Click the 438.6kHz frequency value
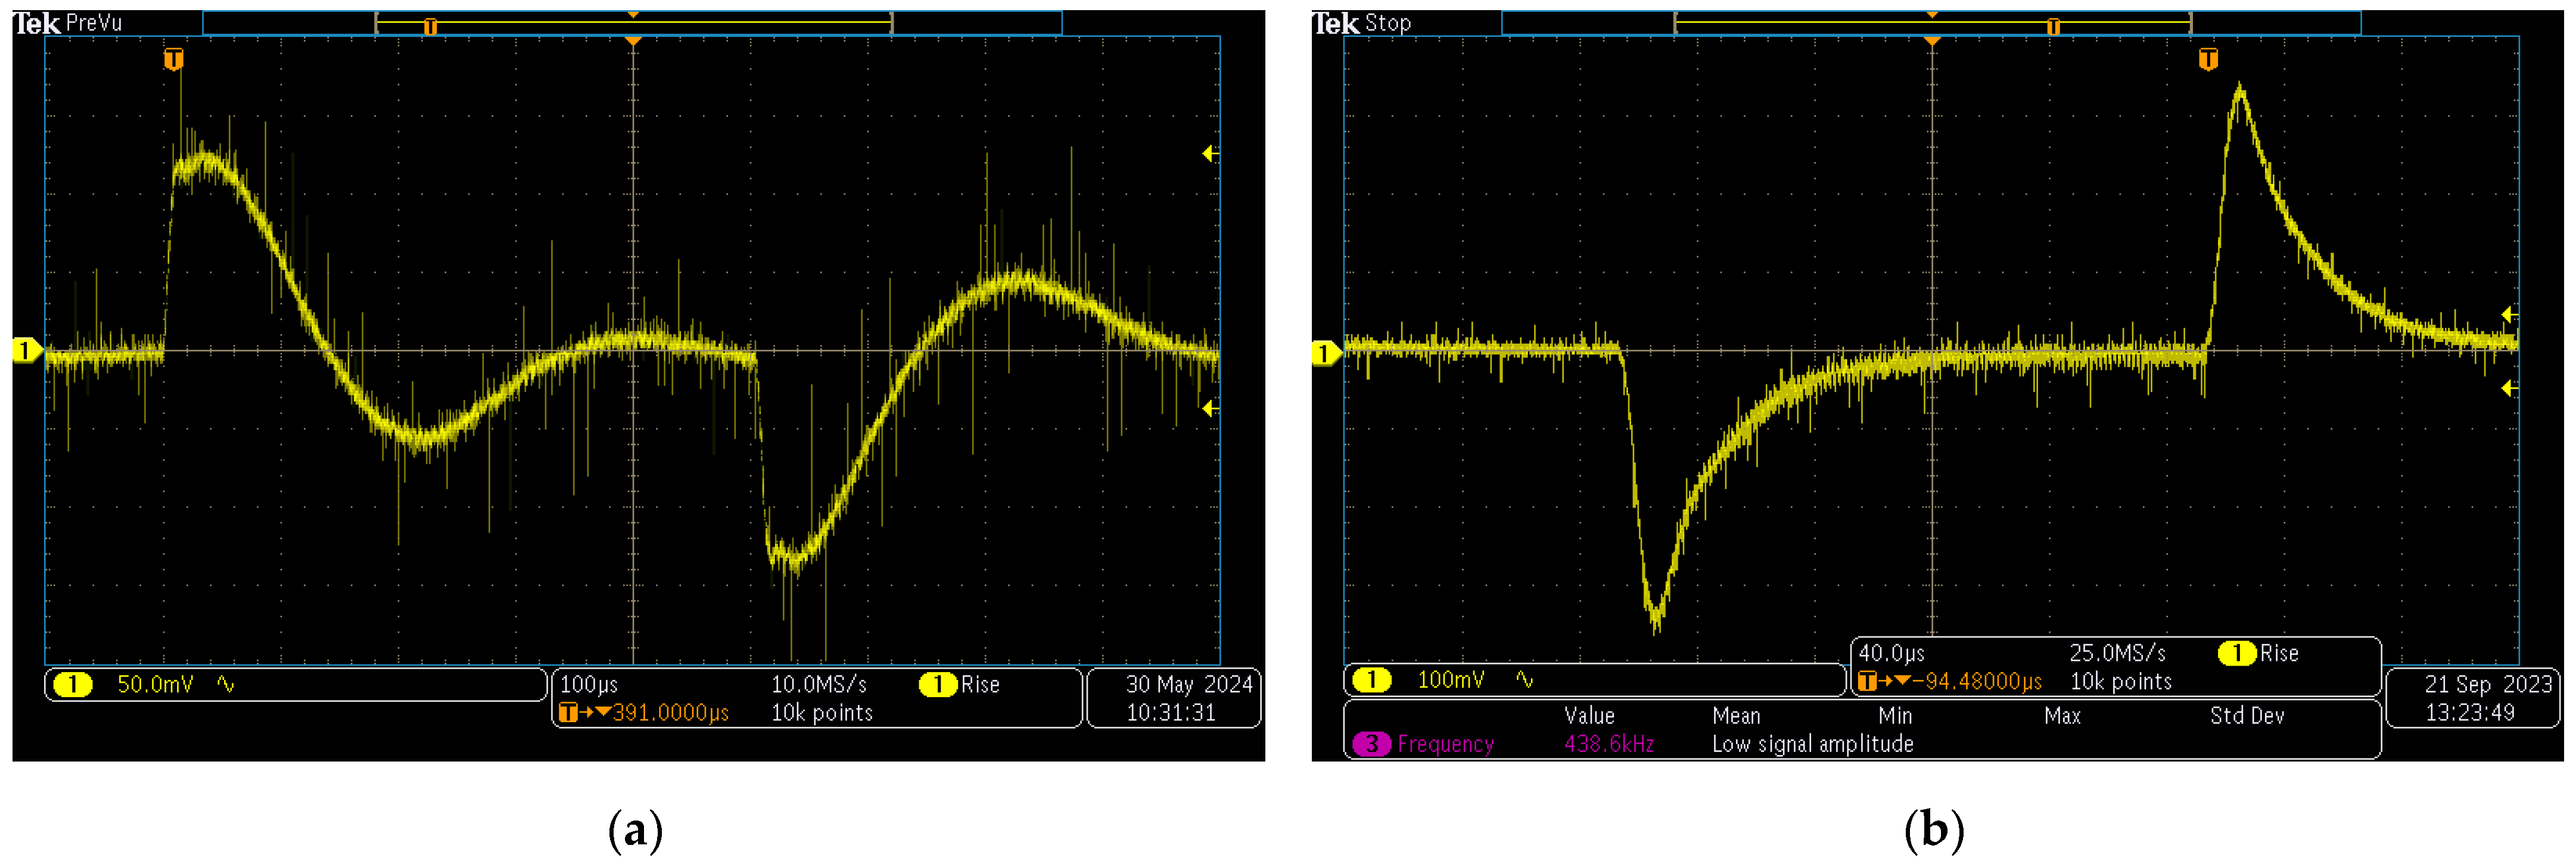This screenshot has height=867, width=2576. point(1608,744)
